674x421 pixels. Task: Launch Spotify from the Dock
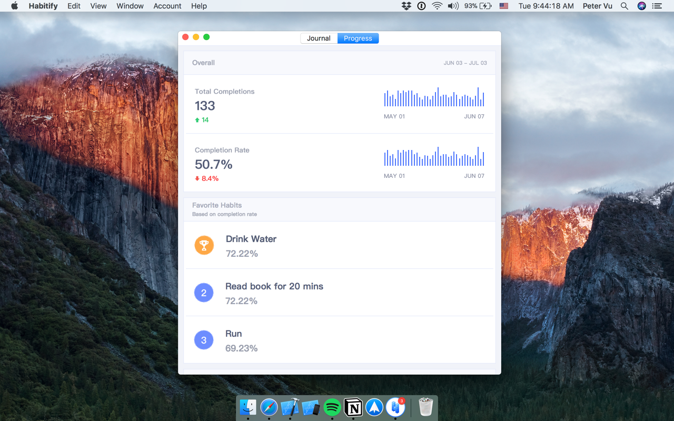click(x=332, y=407)
